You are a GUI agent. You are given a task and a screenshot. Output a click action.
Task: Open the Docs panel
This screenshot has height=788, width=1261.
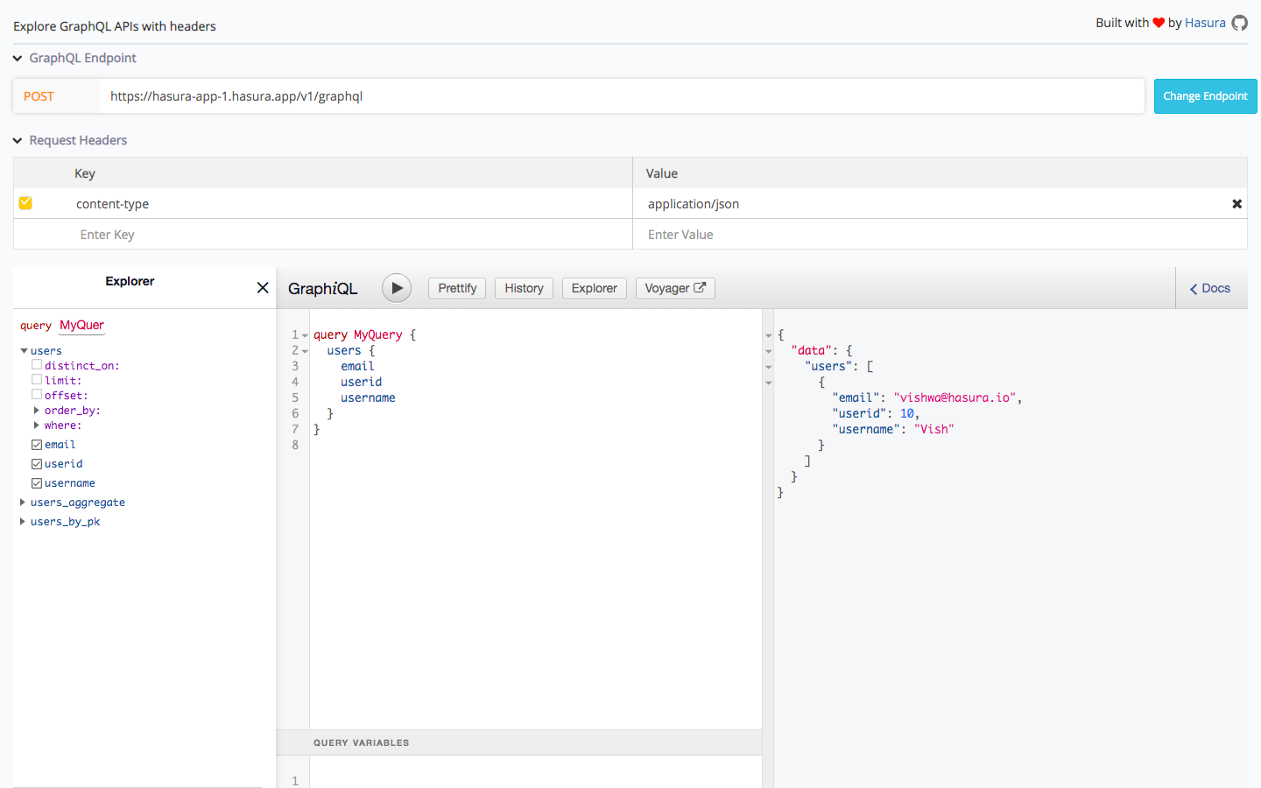click(1210, 288)
